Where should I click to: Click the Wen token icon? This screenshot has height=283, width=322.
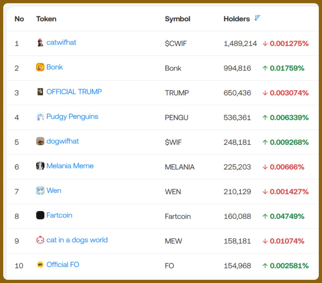40,191
